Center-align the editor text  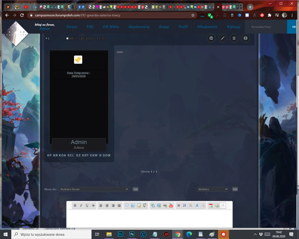(x=107, y=205)
